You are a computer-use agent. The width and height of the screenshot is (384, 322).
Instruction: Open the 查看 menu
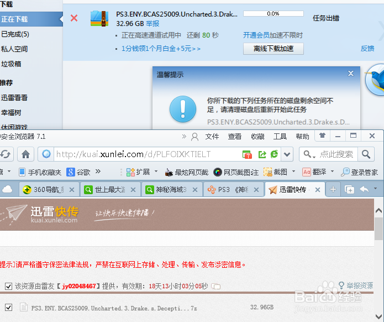pyautogui.click(x=235, y=136)
